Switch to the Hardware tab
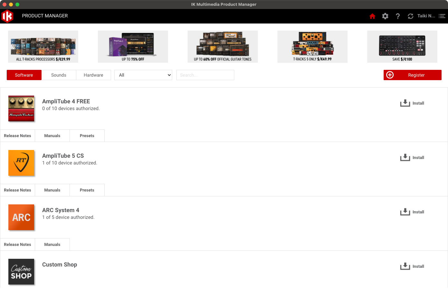The height and width of the screenshot is (290, 448). [x=93, y=75]
